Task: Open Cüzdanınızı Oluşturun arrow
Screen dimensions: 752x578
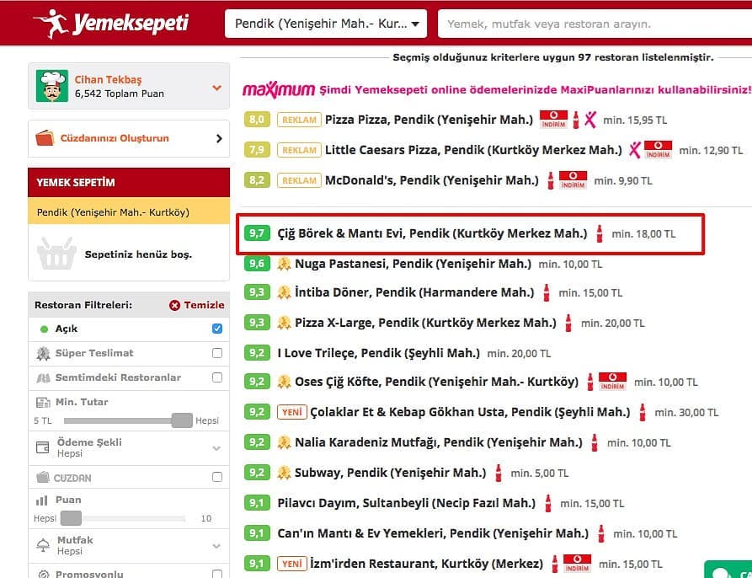Action: (x=219, y=139)
